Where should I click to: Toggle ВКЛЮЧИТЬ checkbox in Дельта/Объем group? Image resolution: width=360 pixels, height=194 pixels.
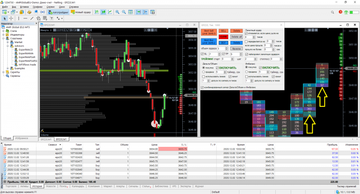tap(217, 68)
